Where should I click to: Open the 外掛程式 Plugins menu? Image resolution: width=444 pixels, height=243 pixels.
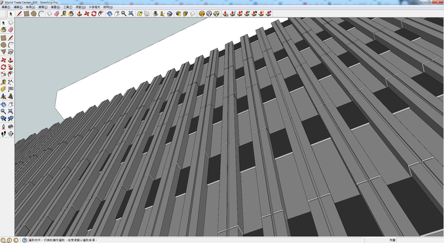pos(94,7)
